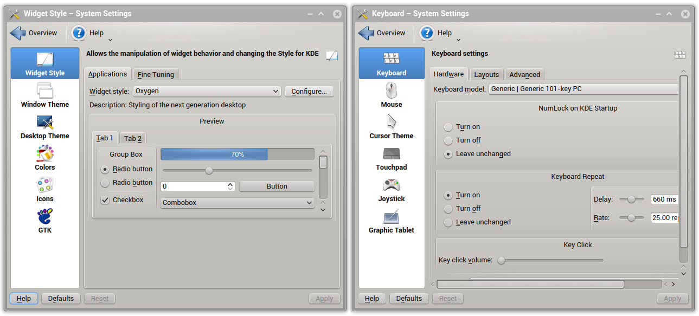
Task: Click widget style icon beside description header
Action: pos(332,55)
